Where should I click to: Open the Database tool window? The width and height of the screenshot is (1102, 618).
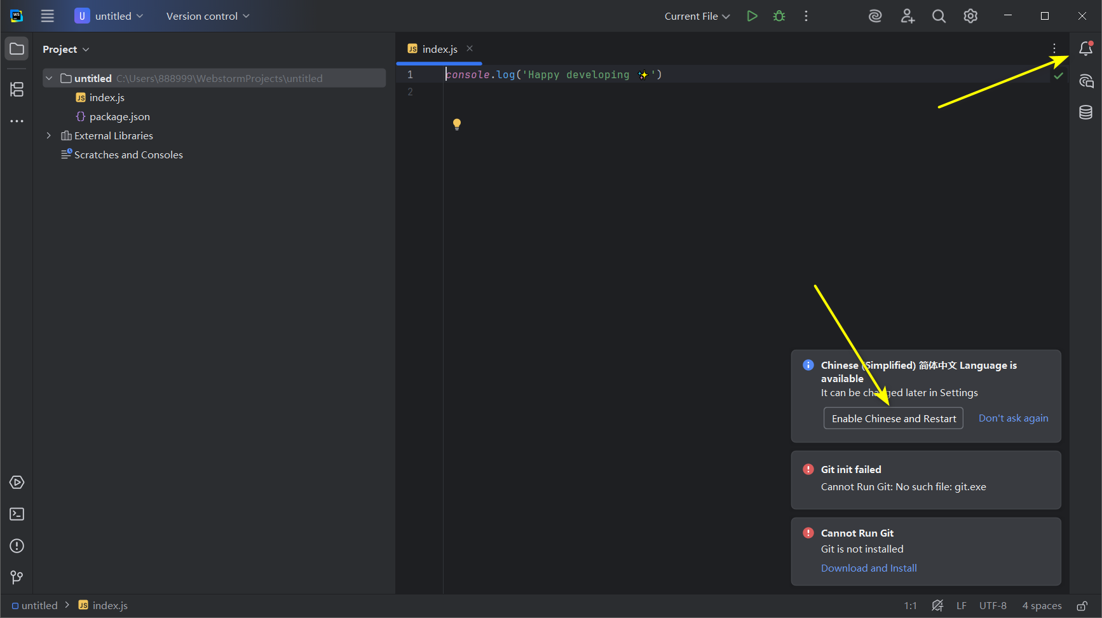pyautogui.click(x=1086, y=113)
